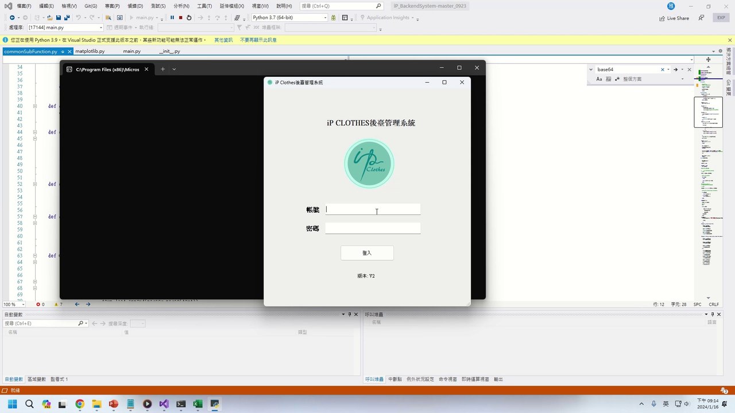Click the 密碼 password input field
This screenshot has width=735, height=413.
(x=373, y=228)
